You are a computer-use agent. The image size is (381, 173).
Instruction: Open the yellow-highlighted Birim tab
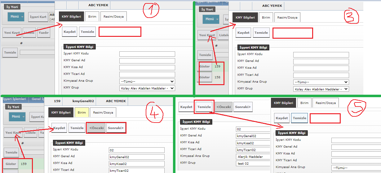pyautogui.click(x=82, y=113)
